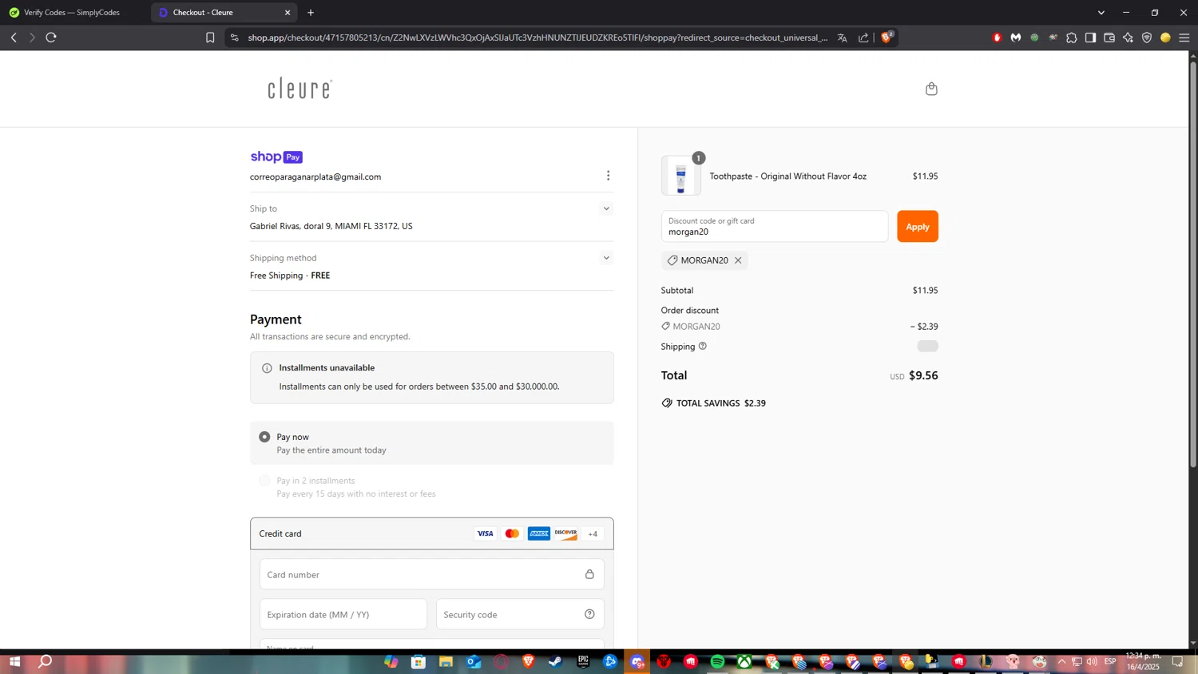The height and width of the screenshot is (674, 1198).
Task: Click the Security code field
Action: 520,614
